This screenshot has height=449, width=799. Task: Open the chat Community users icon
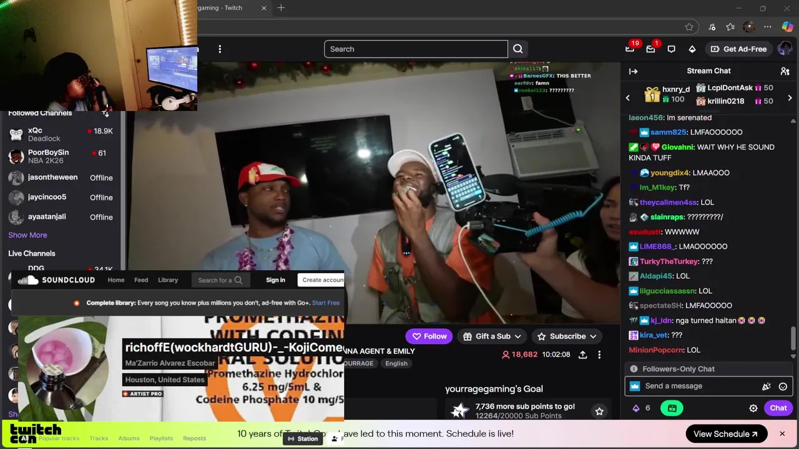[x=785, y=71]
